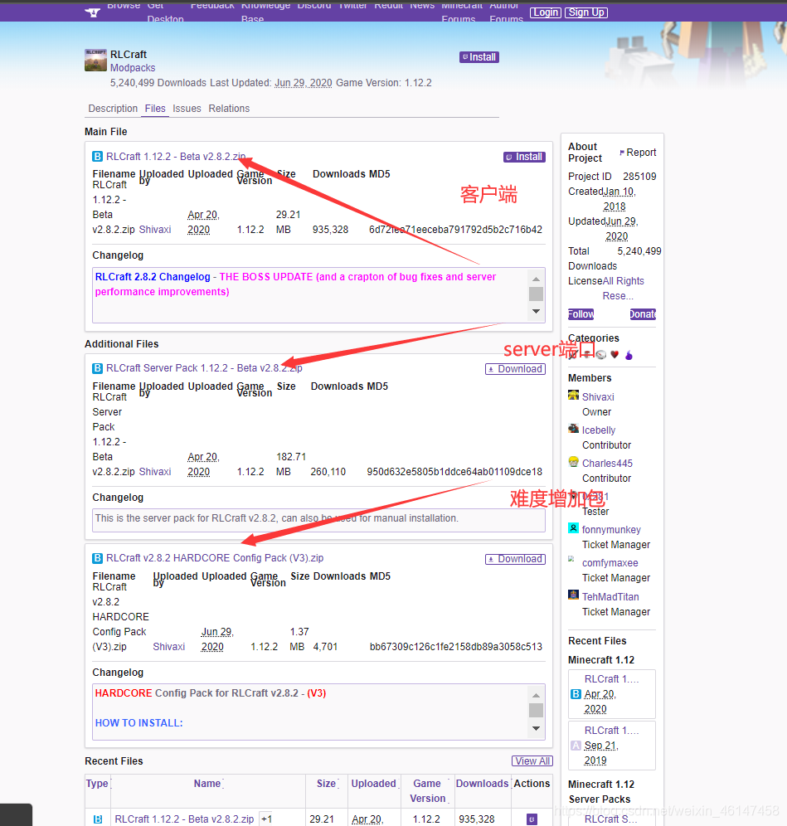Image resolution: width=787 pixels, height=826 pixels.
Task: Click the red heart category icon
Action: click(615, 355)
